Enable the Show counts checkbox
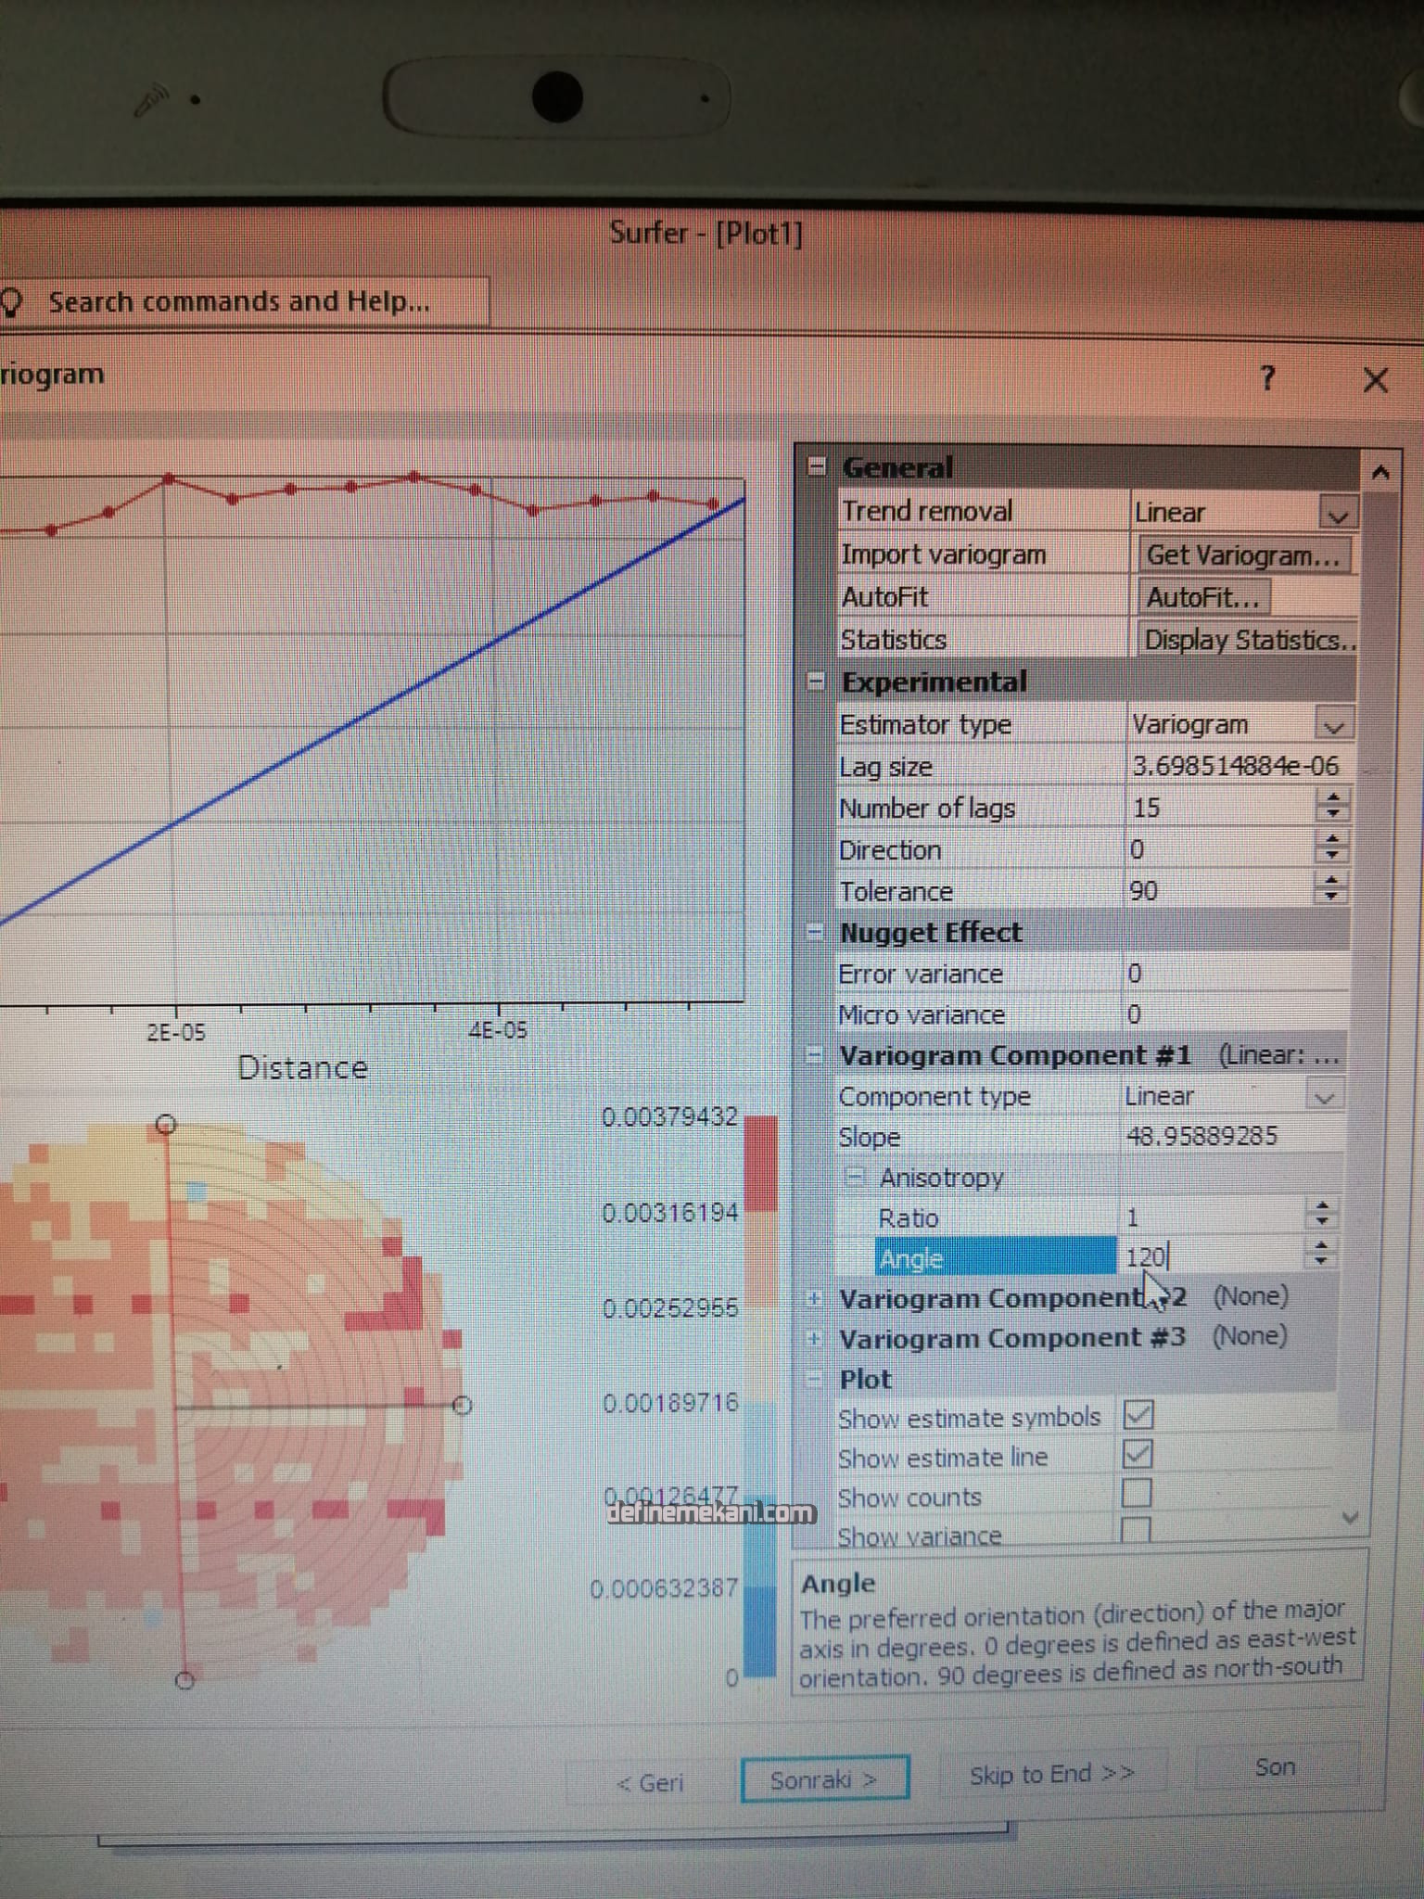 [x=1137, y=1494]
